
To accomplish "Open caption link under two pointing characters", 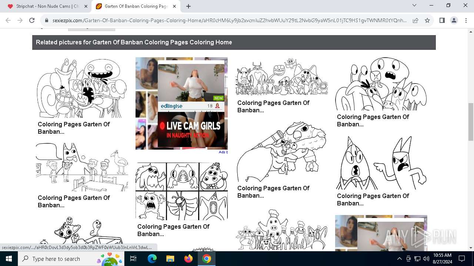I will pyautogui.click(x=373, y=199).
